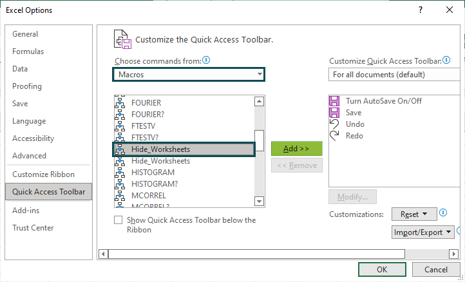Screen dimensions: 465x282
Task: Open the Import/Export dropdown button
Action: [423, 232]
